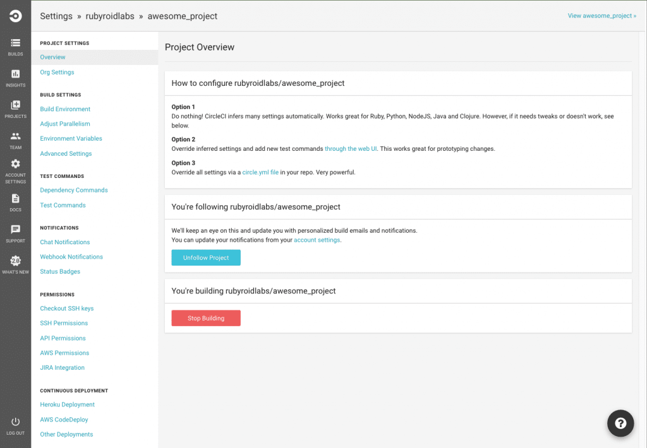Click the 'through the web UI' link

(x=351, y=149)
